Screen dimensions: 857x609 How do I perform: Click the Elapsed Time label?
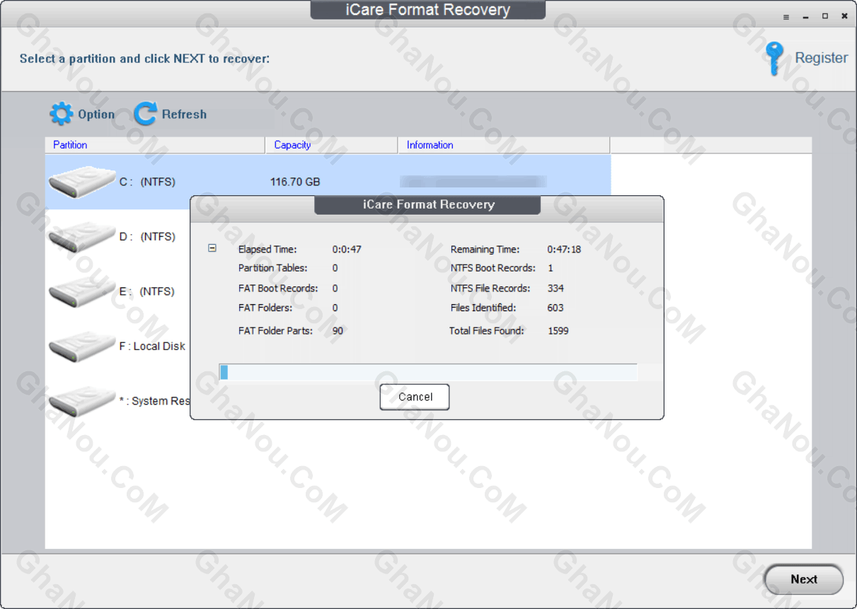[x=268, y=250]
